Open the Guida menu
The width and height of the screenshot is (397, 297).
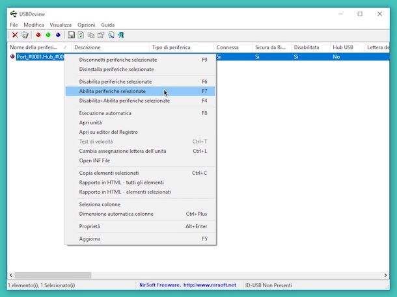pos(108,25)
